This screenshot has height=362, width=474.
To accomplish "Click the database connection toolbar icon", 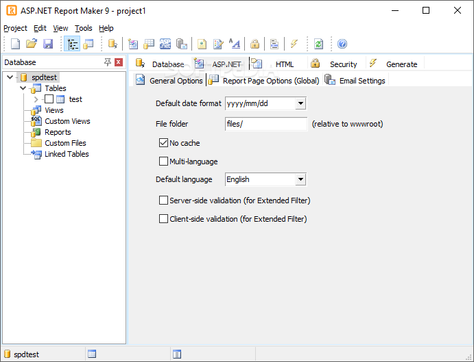I will pos(112,44).
